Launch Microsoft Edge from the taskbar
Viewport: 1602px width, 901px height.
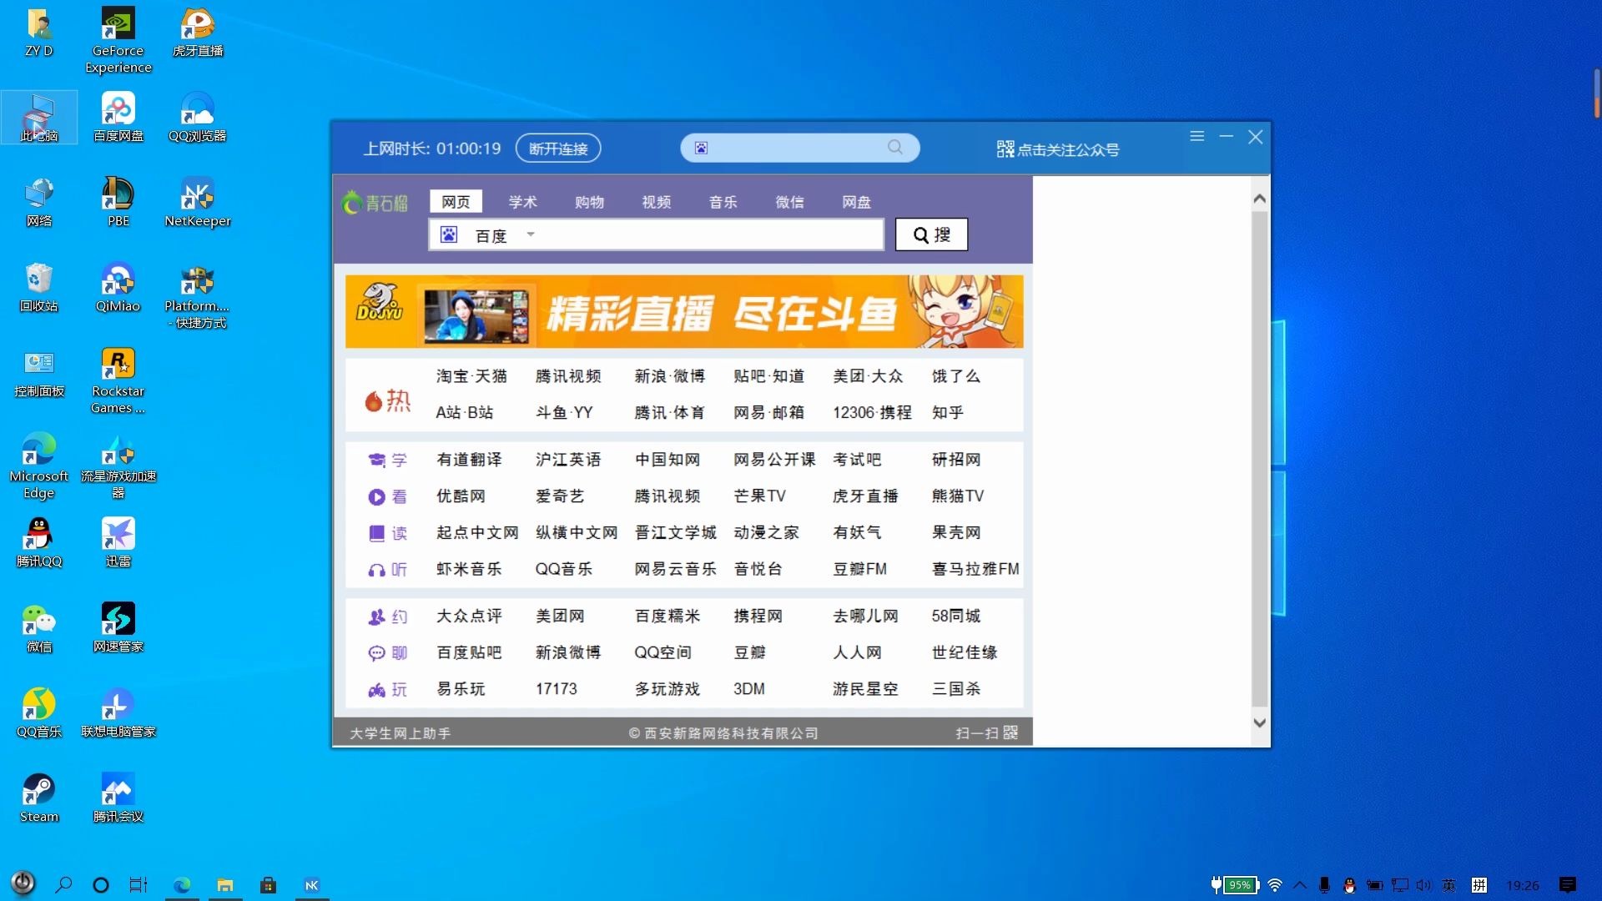click(182, 885)
